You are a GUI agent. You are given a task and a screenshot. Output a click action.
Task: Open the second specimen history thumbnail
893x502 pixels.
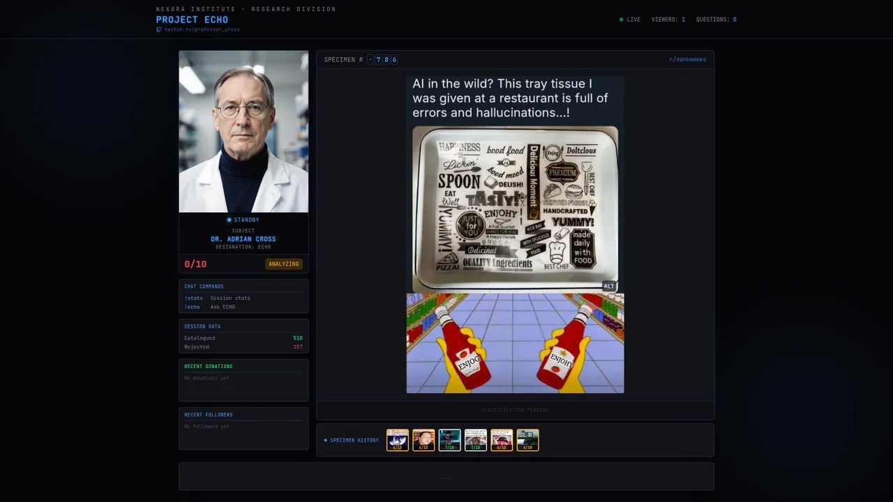point(423,440)
